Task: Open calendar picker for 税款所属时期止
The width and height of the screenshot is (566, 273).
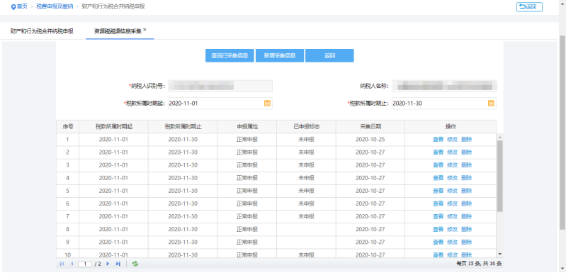Action: click(491, 104)
